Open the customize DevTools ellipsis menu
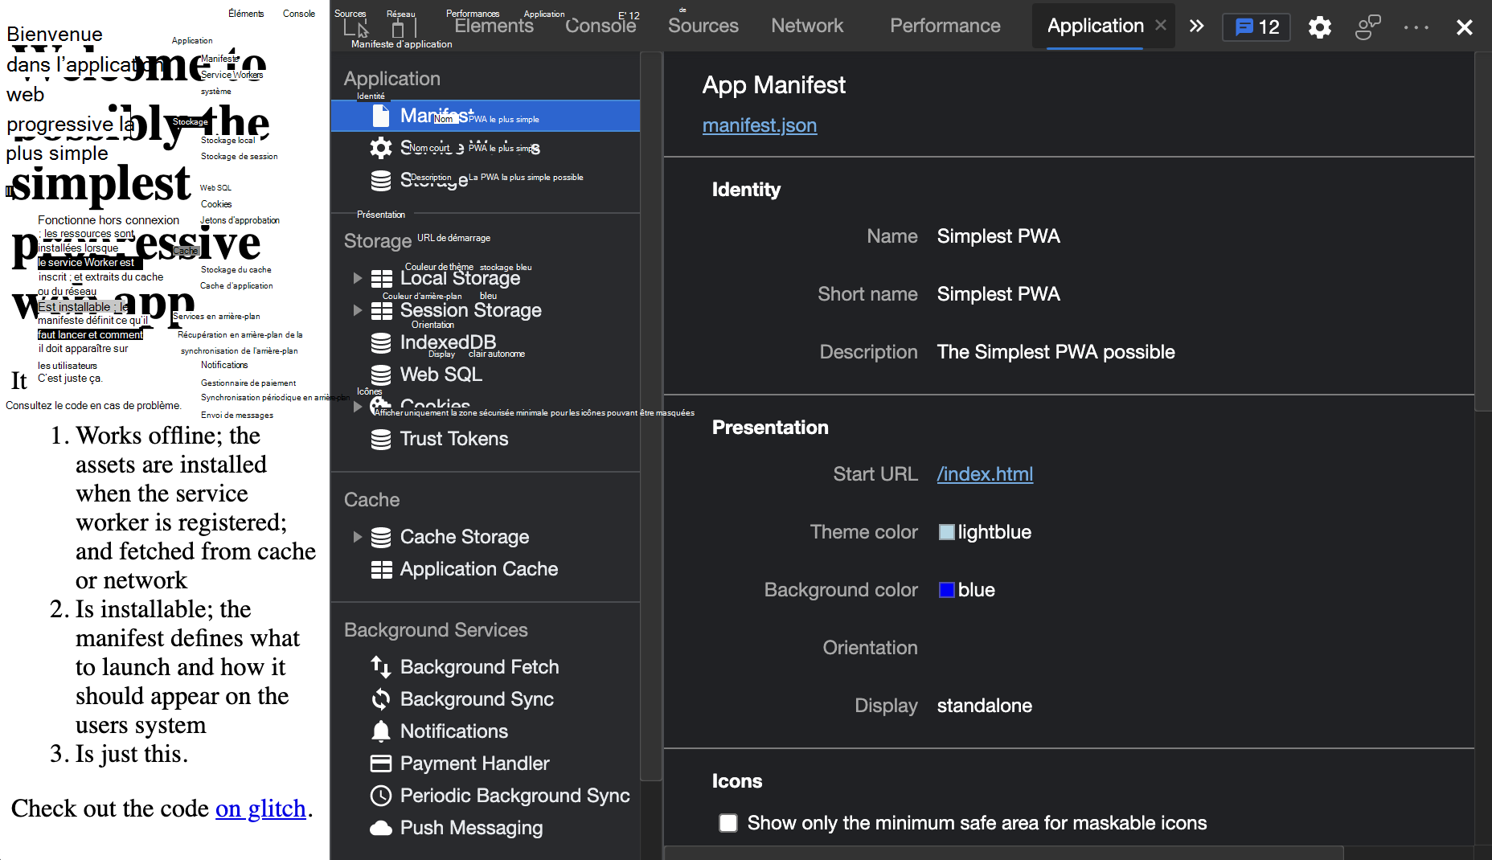 point(1416,27)
